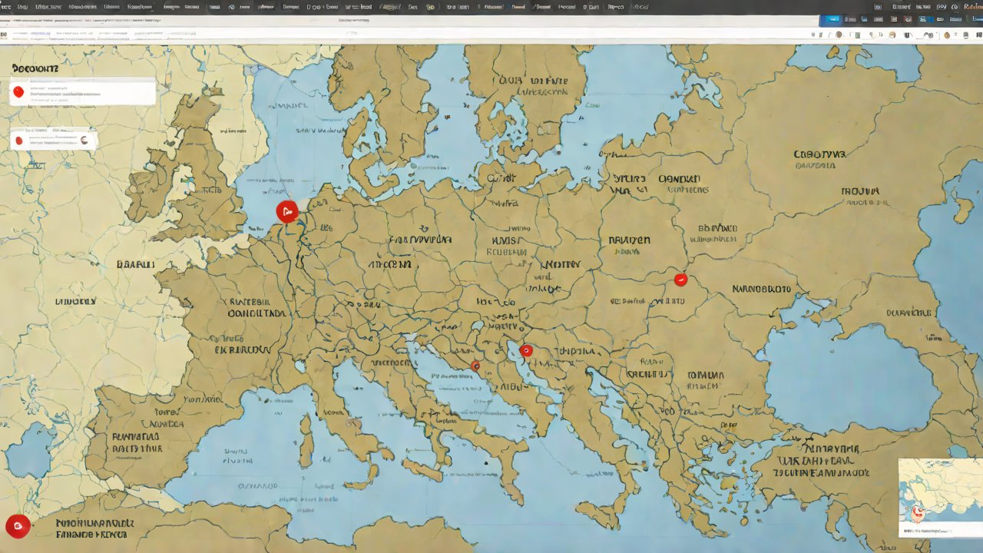Click the red pin in the Balkans
The width and height of the screenshot is (983, 553).
526,351
